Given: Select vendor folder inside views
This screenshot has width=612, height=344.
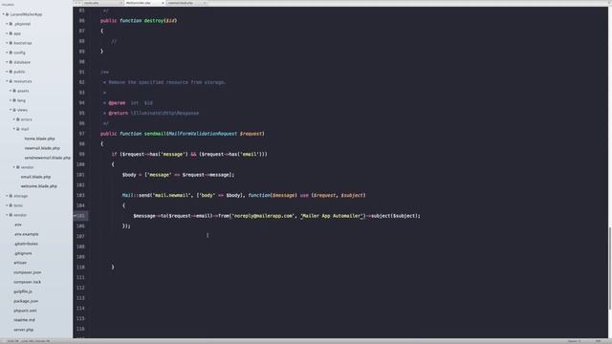Looking at the screenshot, I should [x=27, y=167].
